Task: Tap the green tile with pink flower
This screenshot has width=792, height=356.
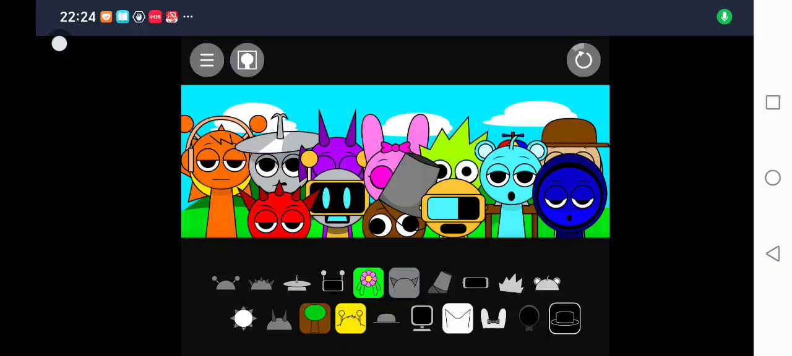Action: pyautogui.click(x=368, y=282)
